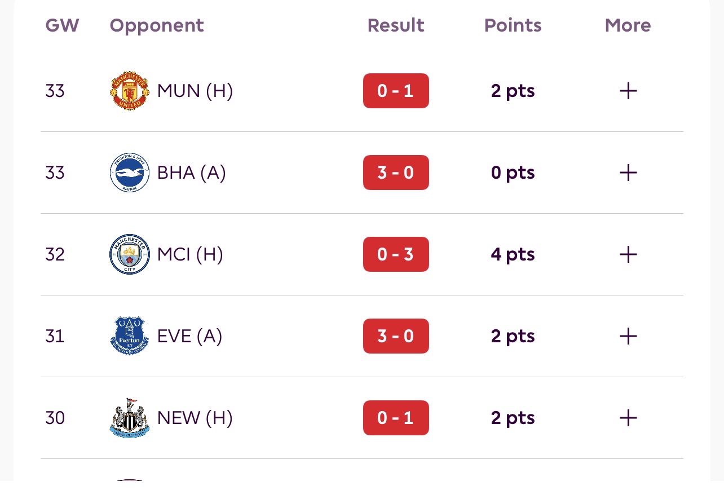Click the 0 - 1 result badge for MUN
724x490 pixels.
coord(396,91)
